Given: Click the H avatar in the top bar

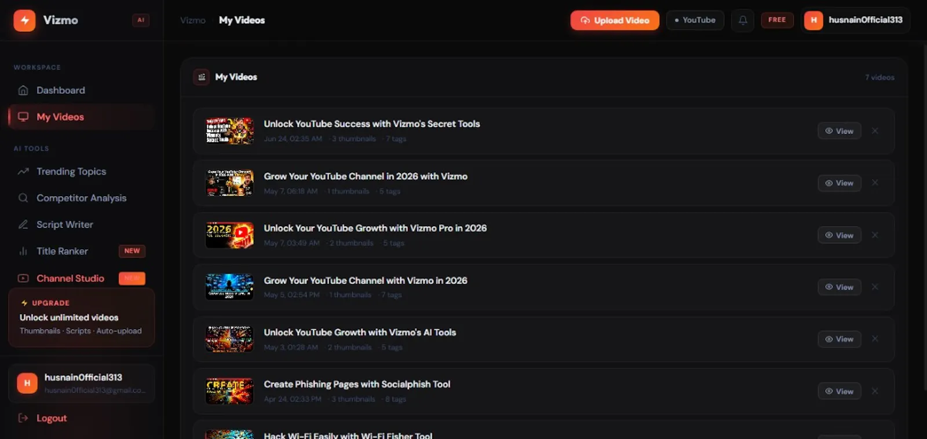Looking at the screenshot, I should click(813, 20).
